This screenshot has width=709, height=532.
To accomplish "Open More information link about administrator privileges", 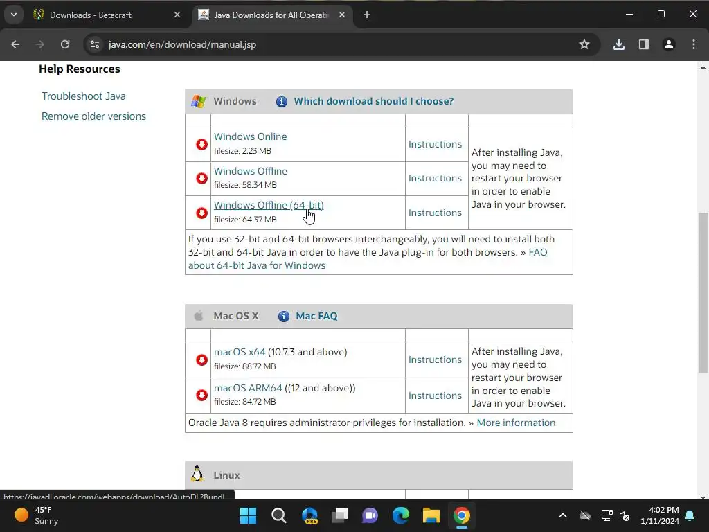I will pyautogui.click(x=516, y=423).
